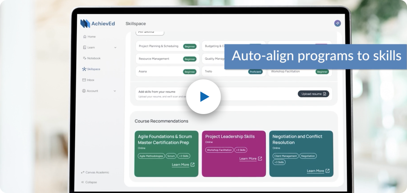The height and width of the screenshot is (193, 407).
Task: Select the AchievEd logo icon
Action: pyautogui.click(x=86, y=23)
